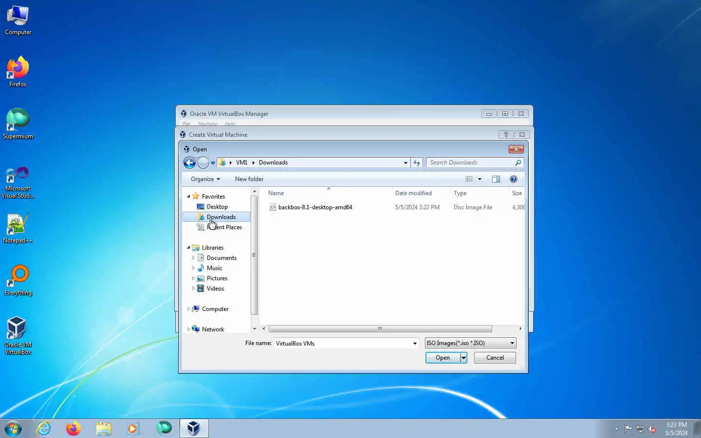Collapse the Libraries tree group

188,247
